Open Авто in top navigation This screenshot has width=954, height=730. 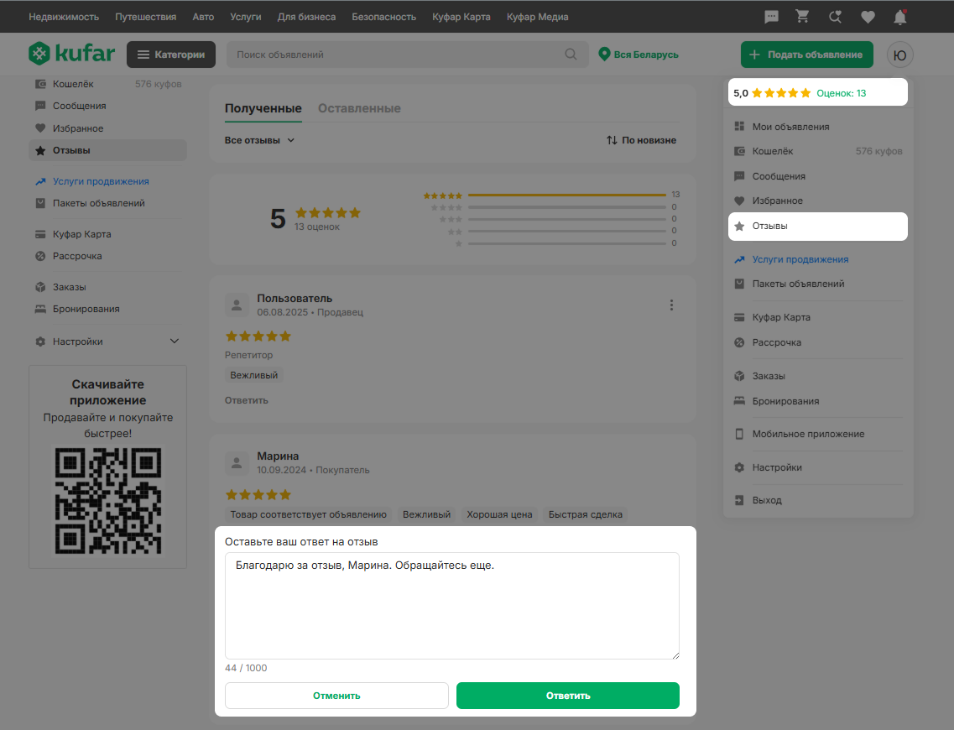(203, 17)
